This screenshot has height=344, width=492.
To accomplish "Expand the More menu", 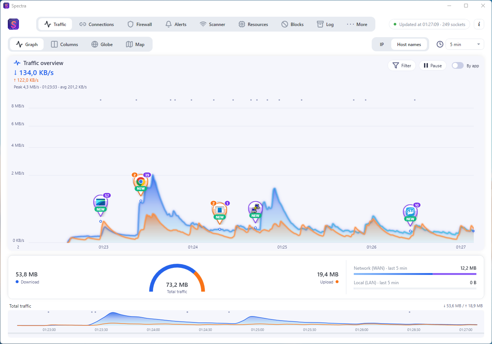I will tap(357, 24).
